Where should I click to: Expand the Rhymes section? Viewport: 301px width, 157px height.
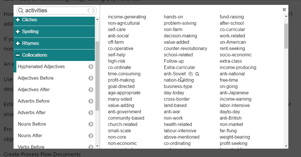(54, 43)
